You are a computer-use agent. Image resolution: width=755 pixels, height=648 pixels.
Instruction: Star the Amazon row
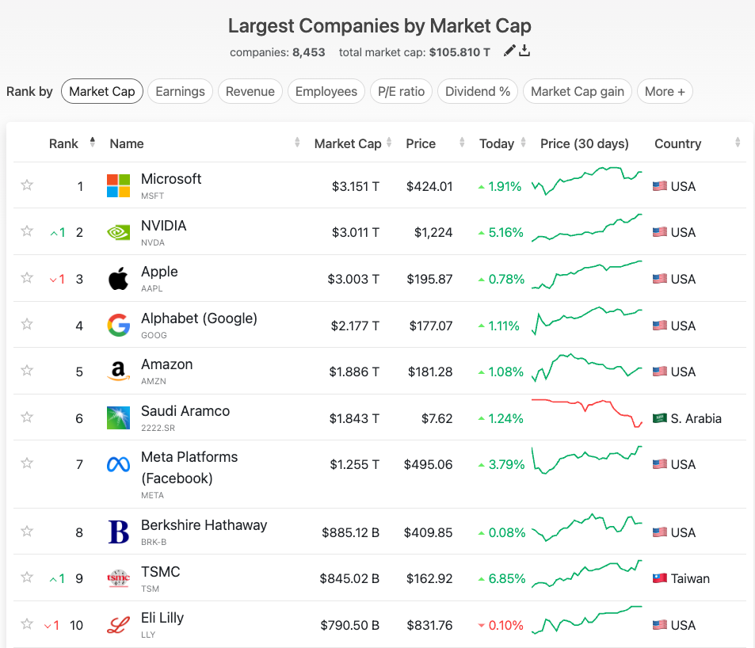(27, 370)
